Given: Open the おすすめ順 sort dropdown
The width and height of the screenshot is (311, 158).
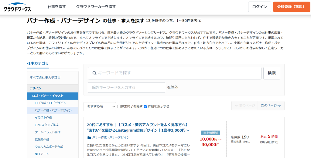Looking at the screenshot, I should [100, 106].
